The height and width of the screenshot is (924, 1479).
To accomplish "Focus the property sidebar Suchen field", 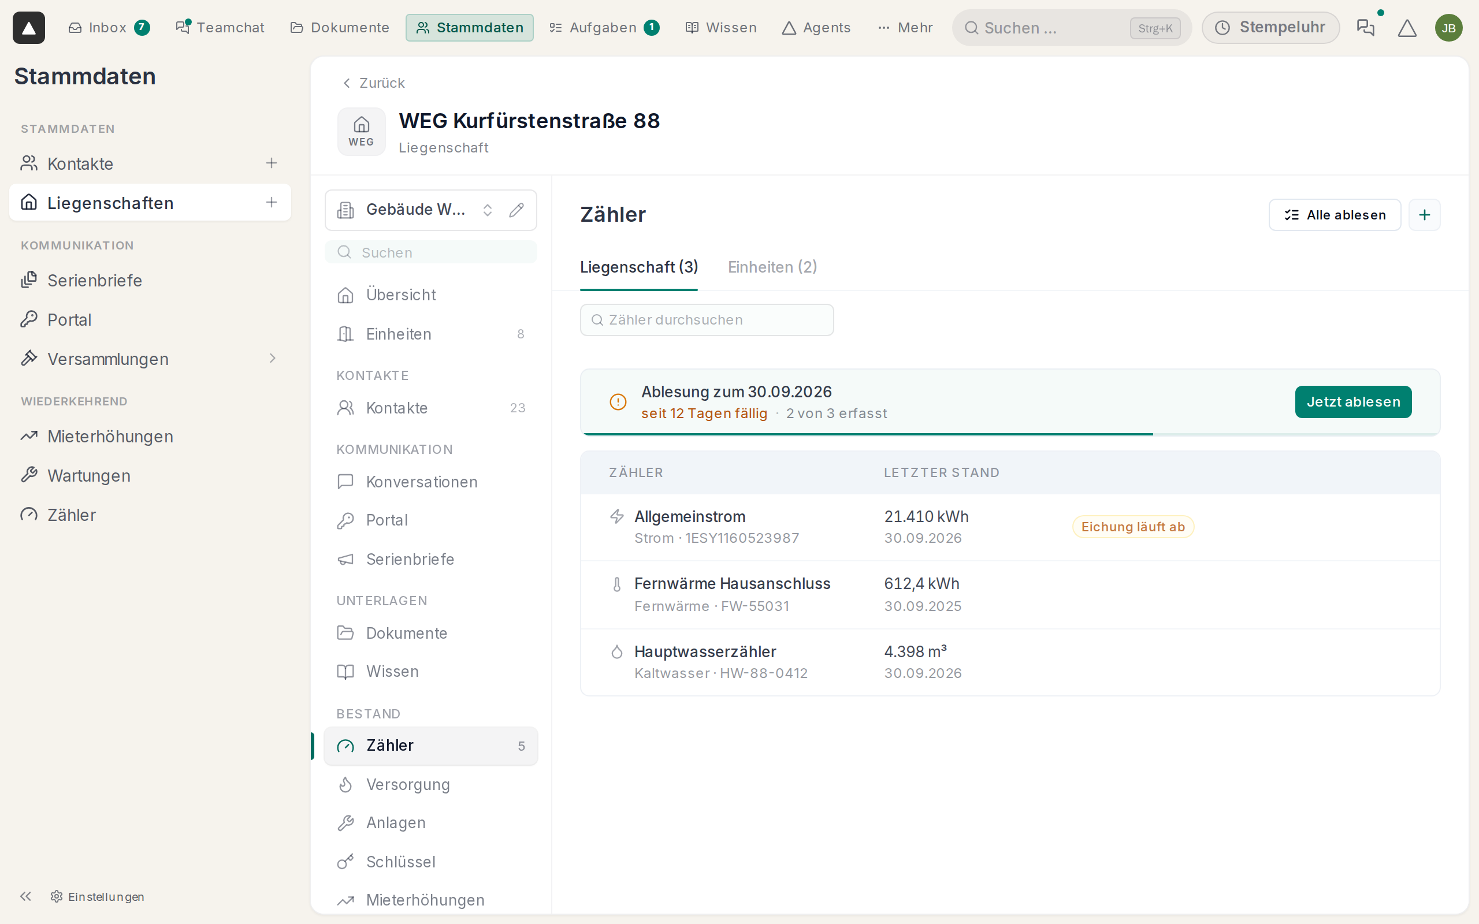I will click(x=431, y=252).
